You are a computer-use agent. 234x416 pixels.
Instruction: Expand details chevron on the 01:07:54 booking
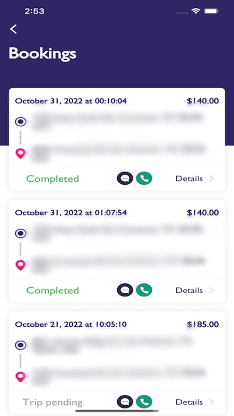click(211, 290)
